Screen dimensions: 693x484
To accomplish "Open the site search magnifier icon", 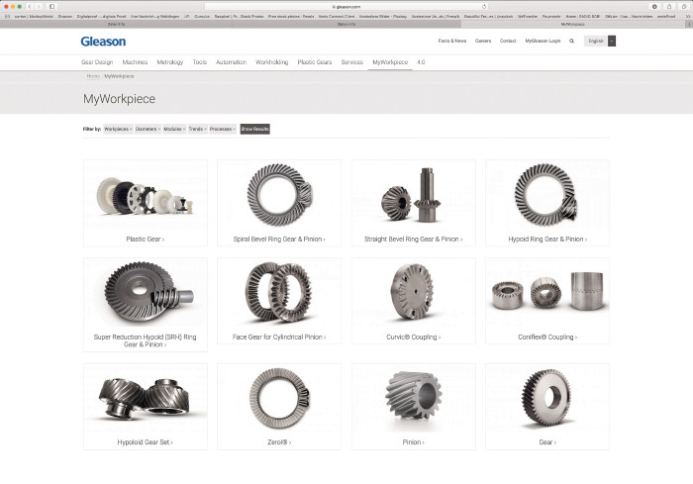I will [x=571, y=42].
